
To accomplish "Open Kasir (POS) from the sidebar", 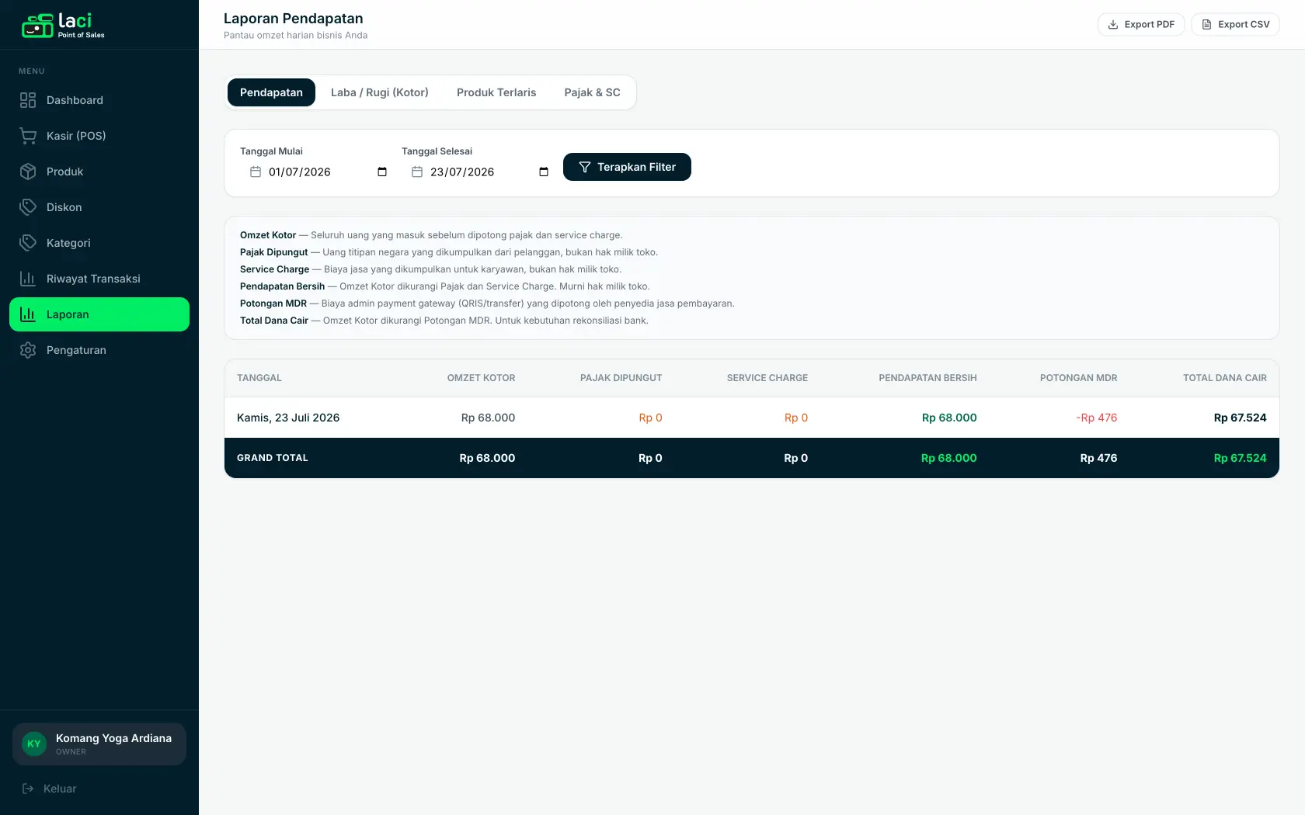I will click(99, 136).
